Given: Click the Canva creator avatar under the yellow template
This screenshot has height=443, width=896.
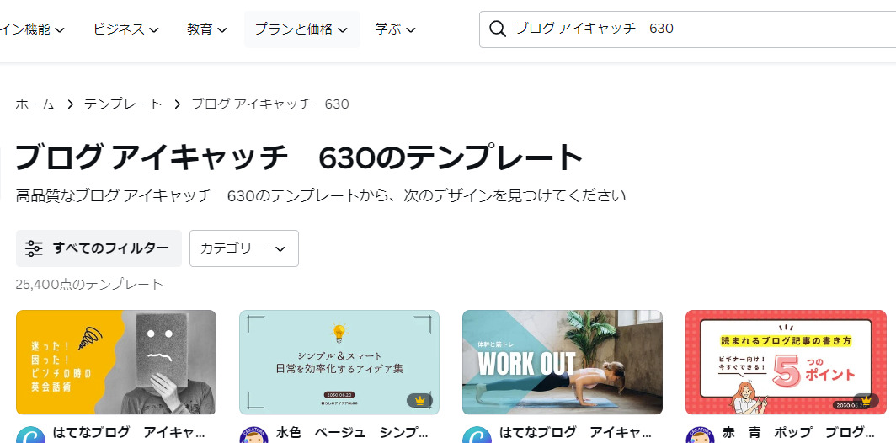Looking at the screenshot, I should click(x=30, y=435).
